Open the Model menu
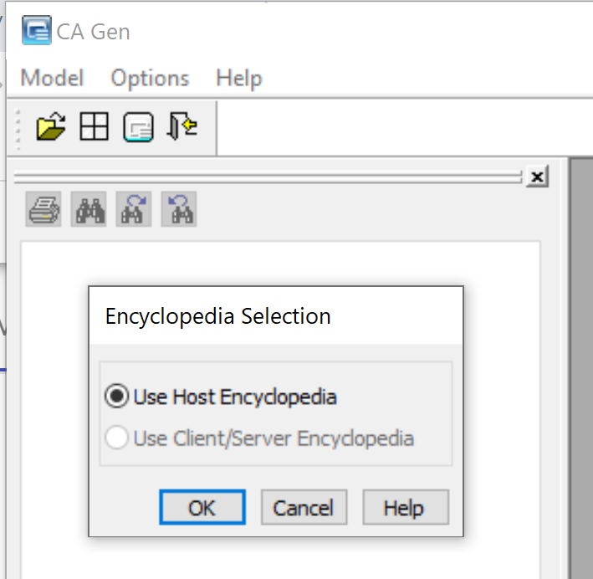Screen dimensions: 593x579 [x=52, y=79]
